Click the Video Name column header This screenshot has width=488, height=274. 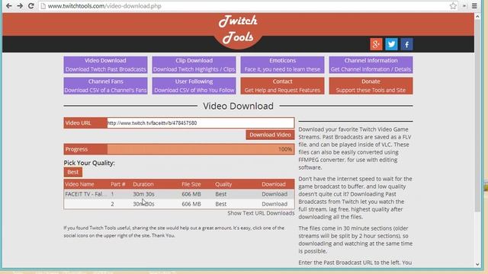[79, 184]
